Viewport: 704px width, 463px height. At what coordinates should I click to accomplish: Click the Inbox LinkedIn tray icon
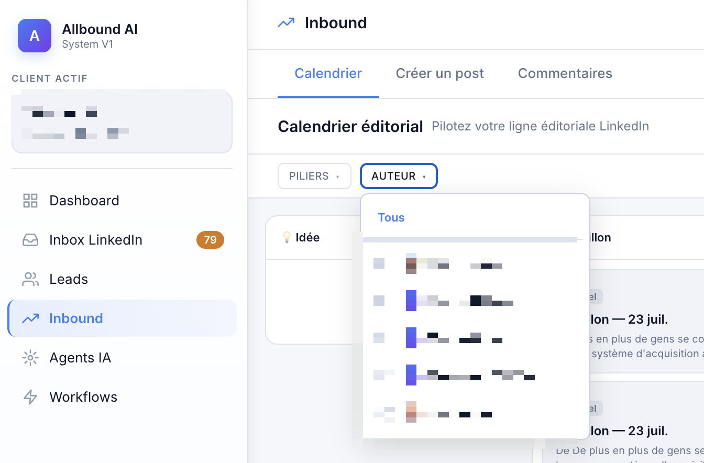coord(30,240)
